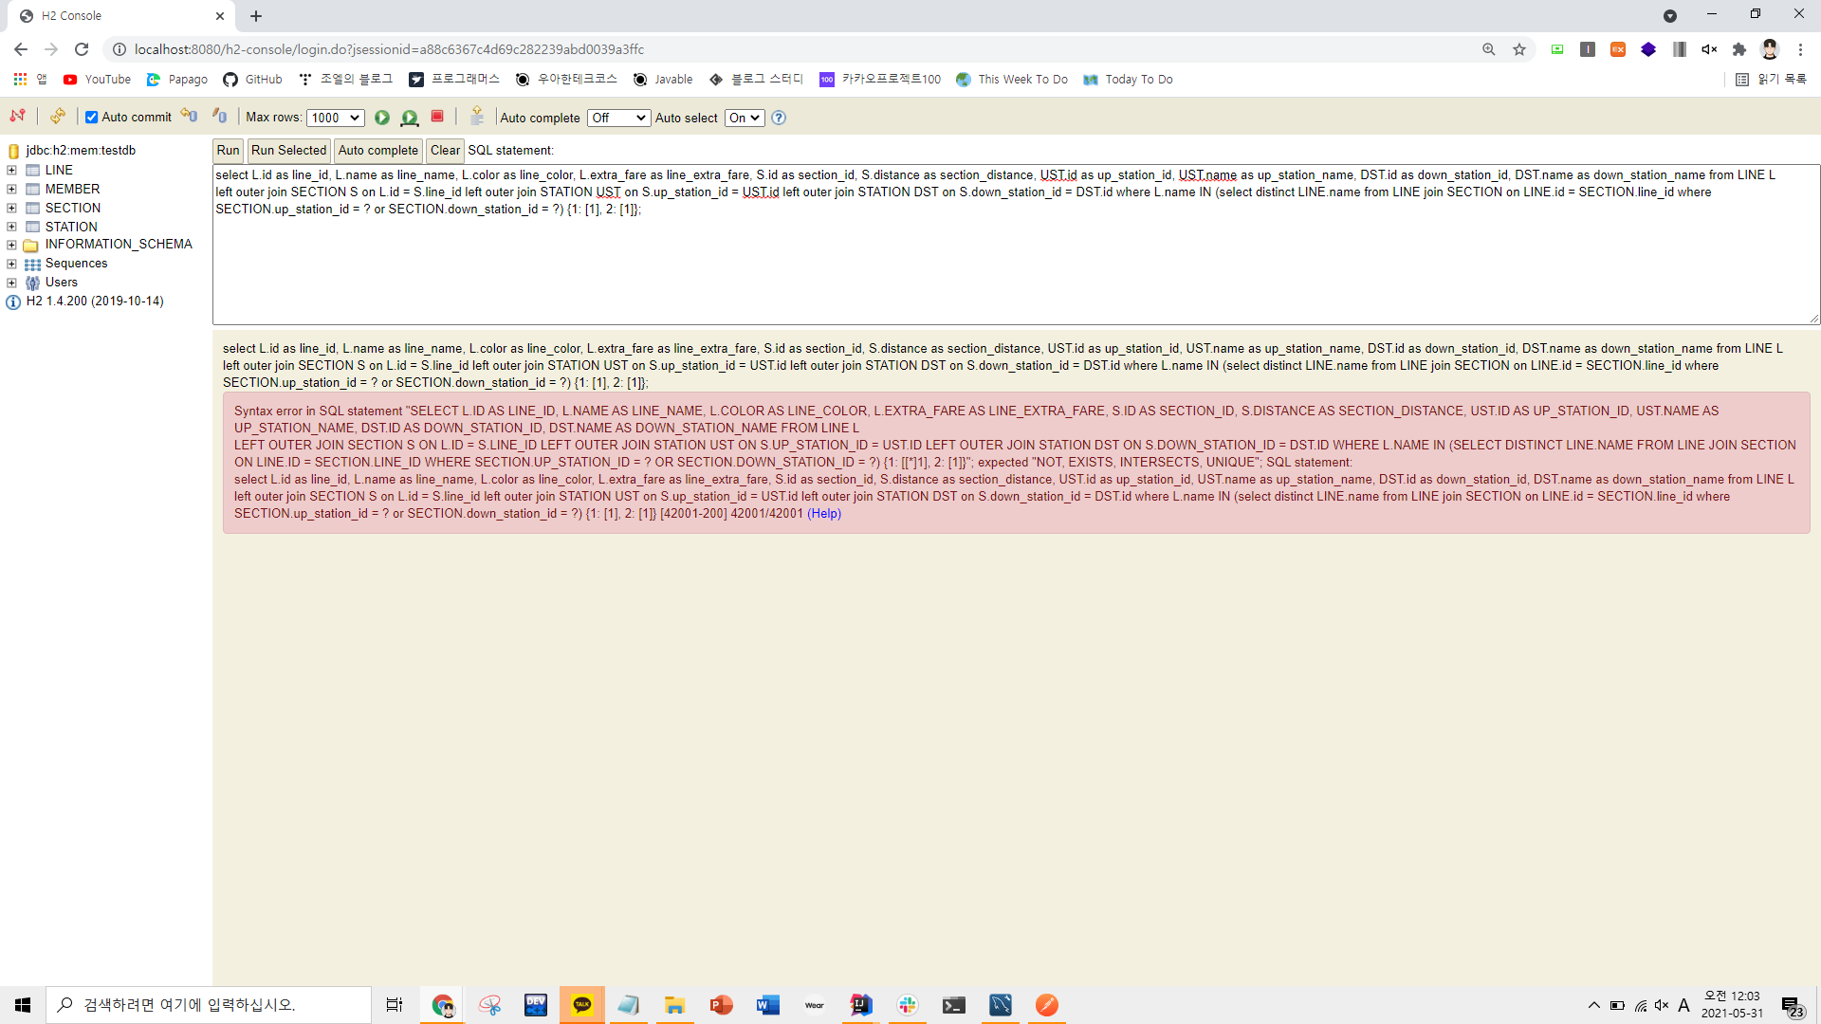Click the Clear button
Image resolution: width=1821 pixels, height=1024 pixels.
(x=445, y=150)
